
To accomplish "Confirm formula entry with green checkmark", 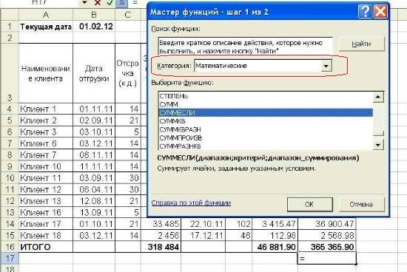I will click(x=110, y=3).
